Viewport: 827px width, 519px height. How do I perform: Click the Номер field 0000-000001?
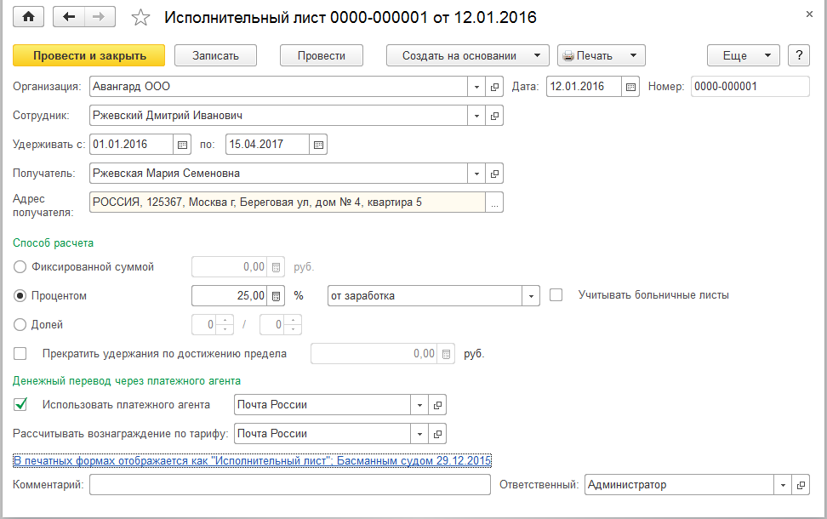pyautogui.click(x=750, y=87)
